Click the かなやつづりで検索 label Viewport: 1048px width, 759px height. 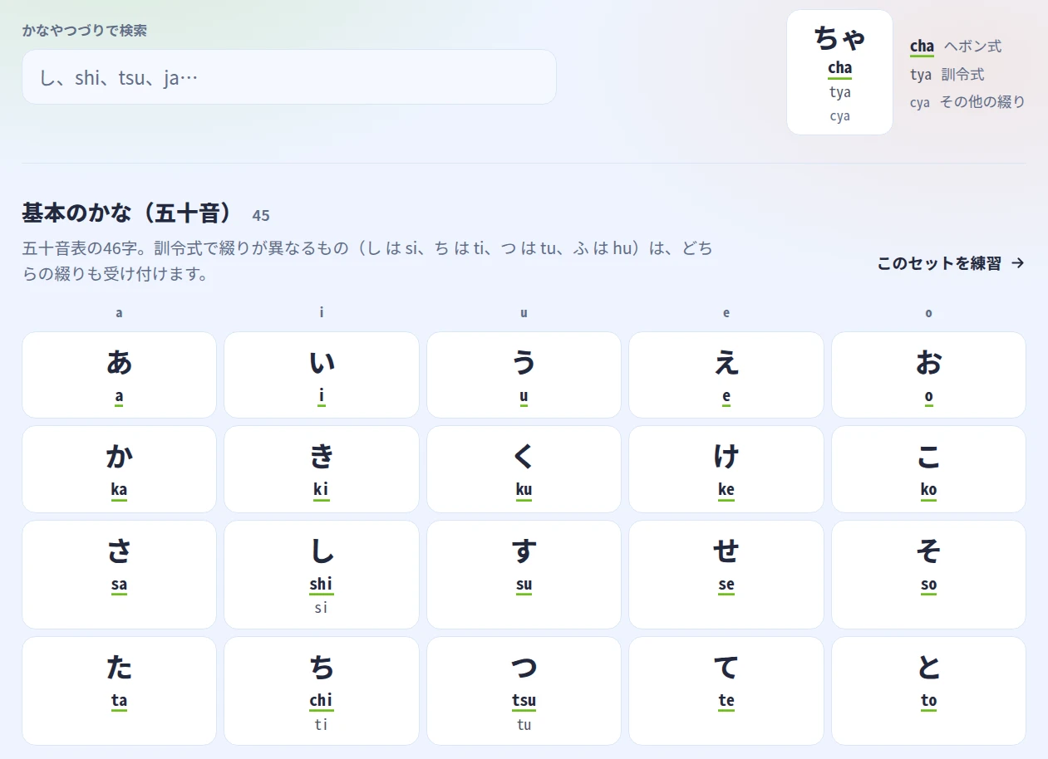[x=85, y=31]
